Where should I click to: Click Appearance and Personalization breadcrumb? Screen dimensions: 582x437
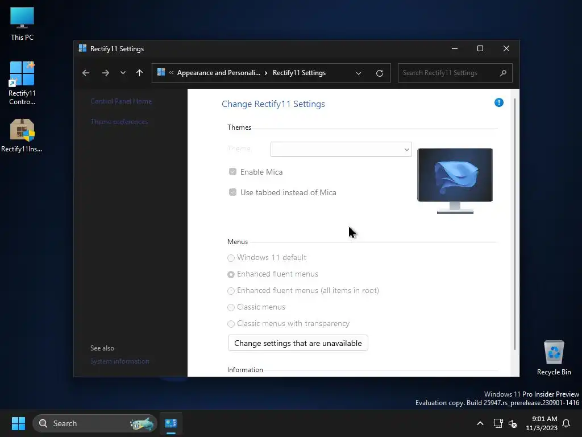(x=219, y=73)
